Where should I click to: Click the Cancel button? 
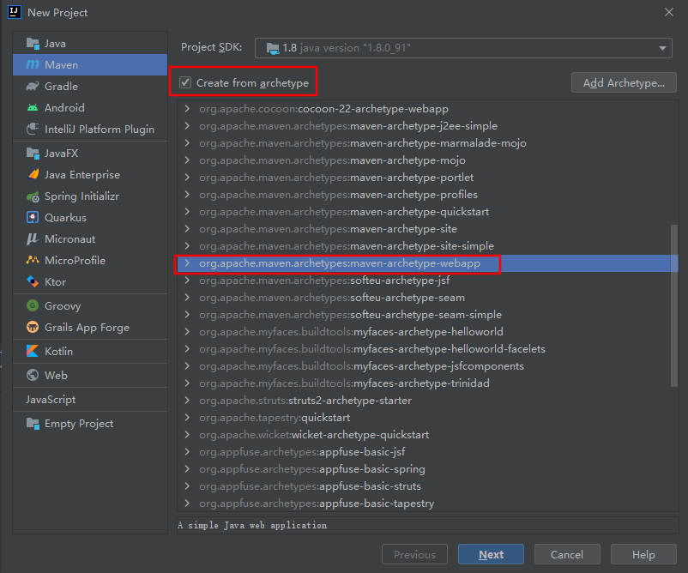pos(567,554)
